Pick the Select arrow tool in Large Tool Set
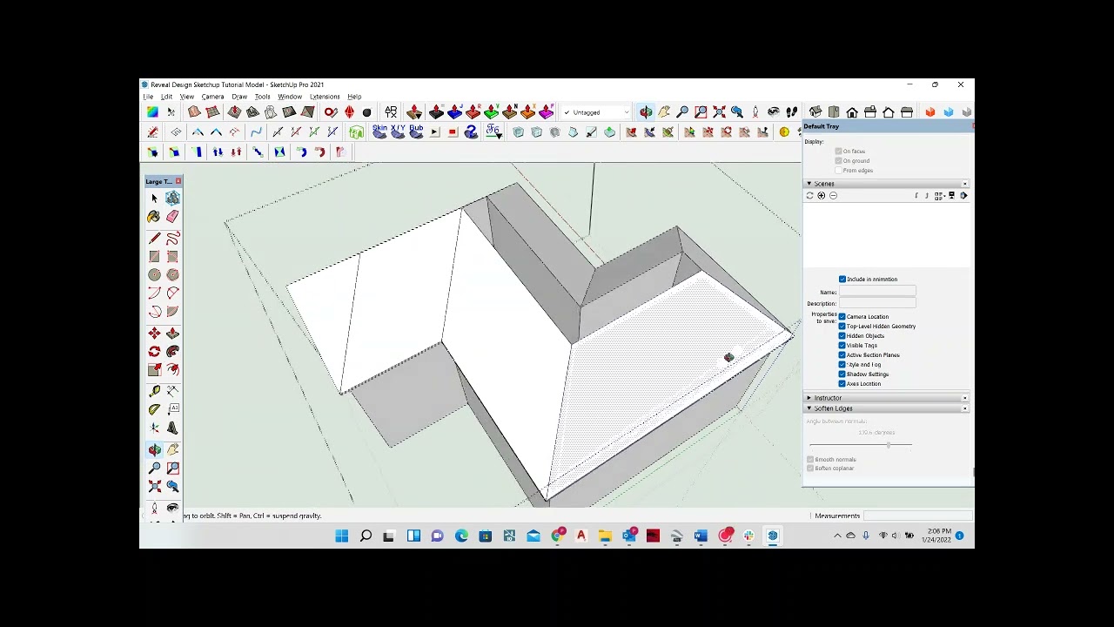The image size is (1114, 627). 154,199
